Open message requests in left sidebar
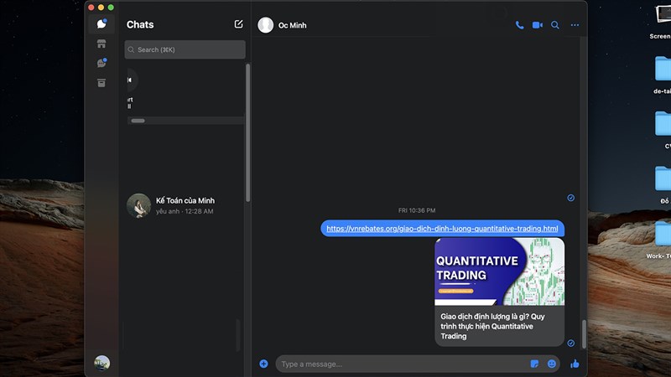The height and width of the screenshot is (377, 671). [101, 63]
